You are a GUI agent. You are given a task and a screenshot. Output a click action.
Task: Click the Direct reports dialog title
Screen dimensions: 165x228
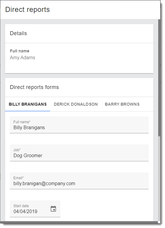click(x=27, y=10)
